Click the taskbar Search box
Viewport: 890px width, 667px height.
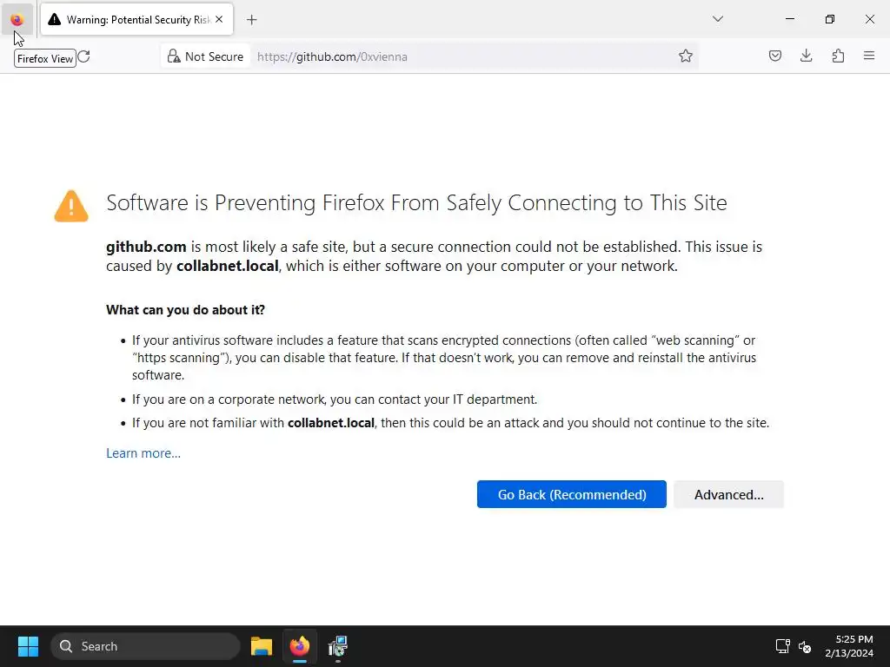146,646
